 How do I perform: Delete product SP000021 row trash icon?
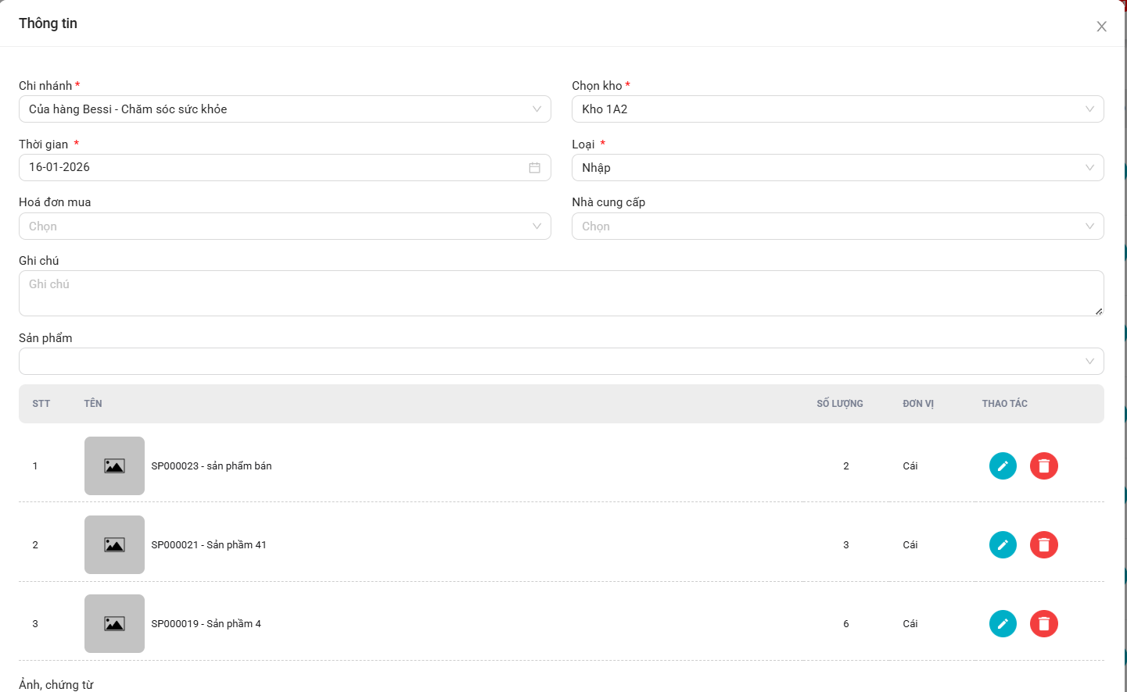[1043, 545]
